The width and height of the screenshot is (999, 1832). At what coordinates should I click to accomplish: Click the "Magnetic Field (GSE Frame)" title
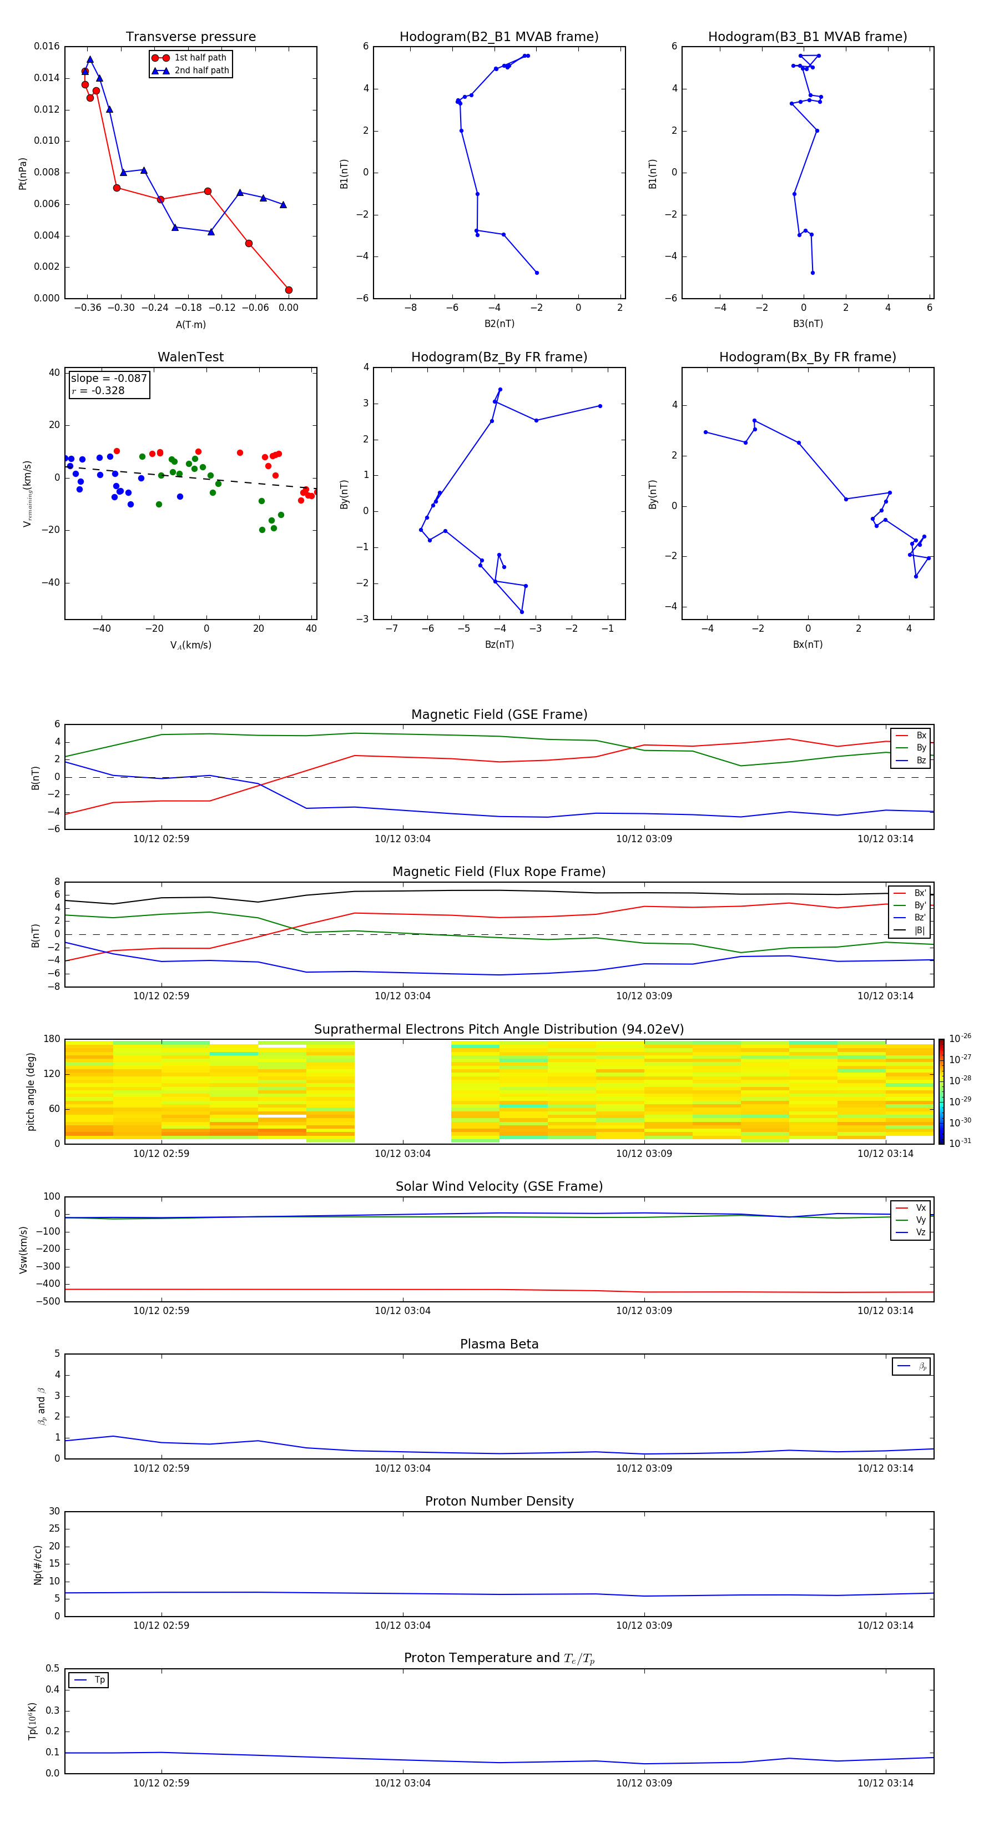[x=499, y=714]
